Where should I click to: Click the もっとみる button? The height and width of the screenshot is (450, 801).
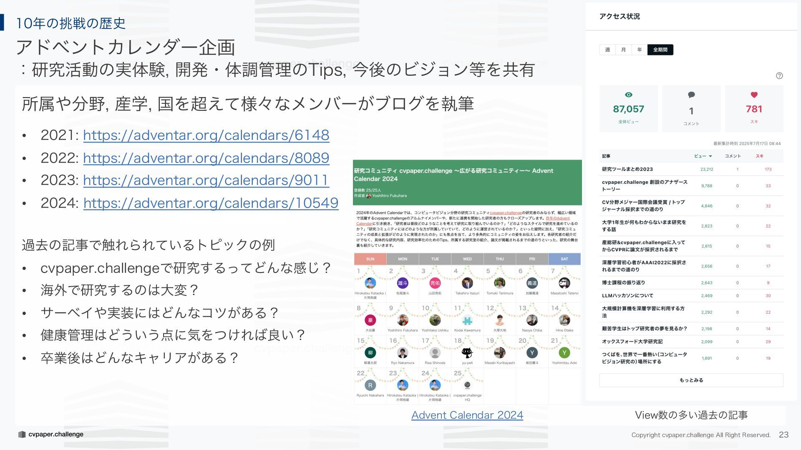pyautogui.click(x=691, y=380)
